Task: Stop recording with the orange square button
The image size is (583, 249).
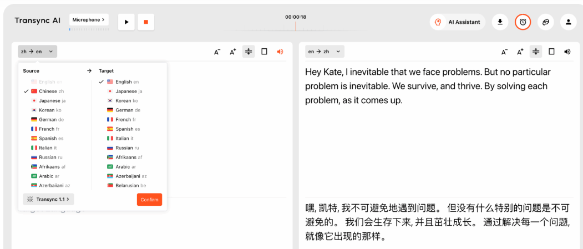Action: tap(146, 22)
